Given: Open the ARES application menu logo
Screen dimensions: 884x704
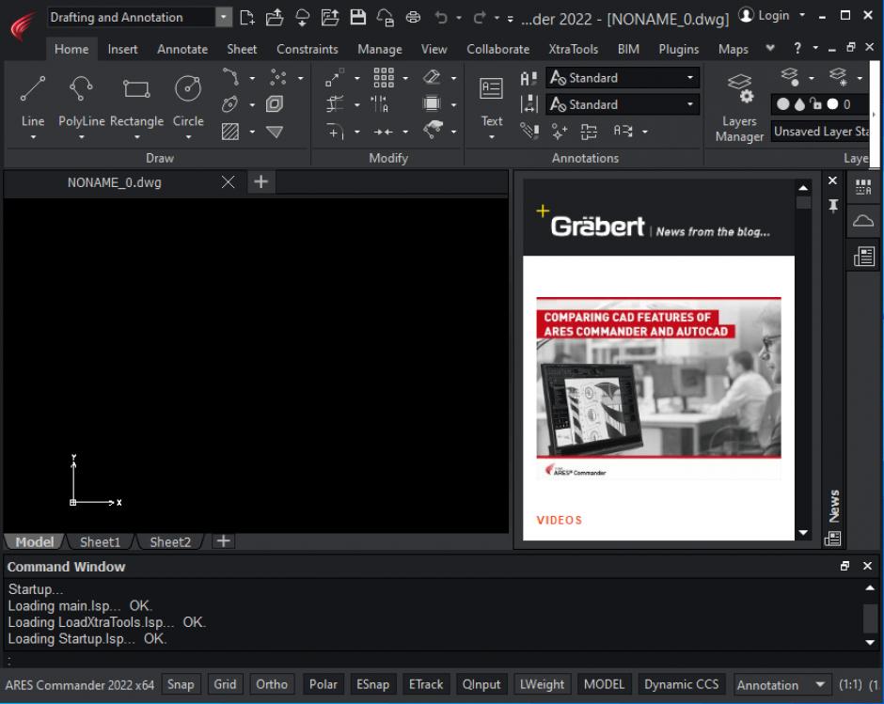Looking at the screenshot, I should pos(23,25).
